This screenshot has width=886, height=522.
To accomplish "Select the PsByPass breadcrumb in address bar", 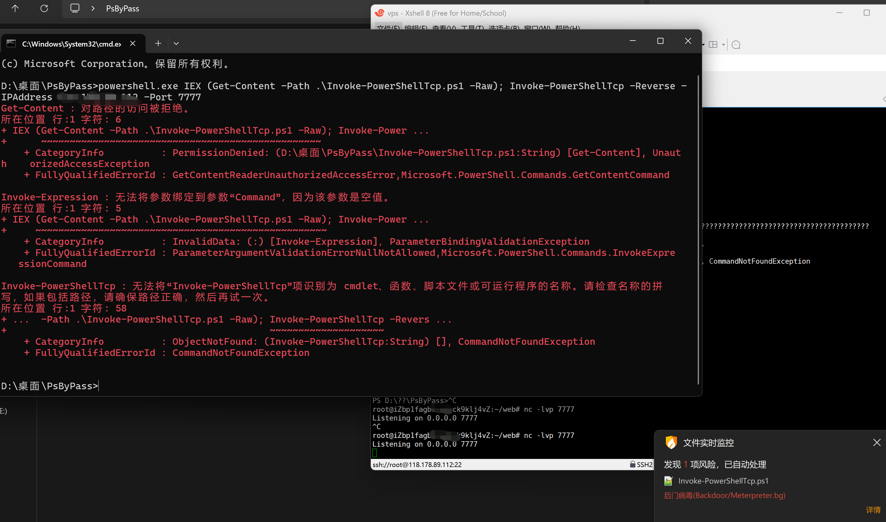I will pyautogui.click(x=122, y=8).
